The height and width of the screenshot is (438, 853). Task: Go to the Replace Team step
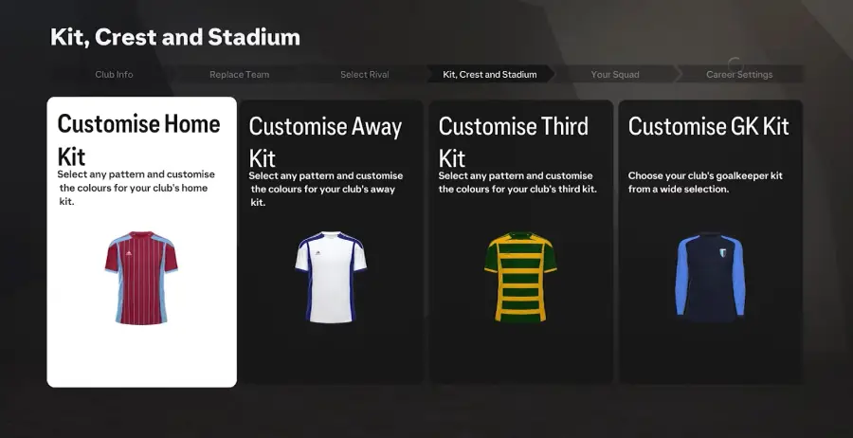(239, 74)
